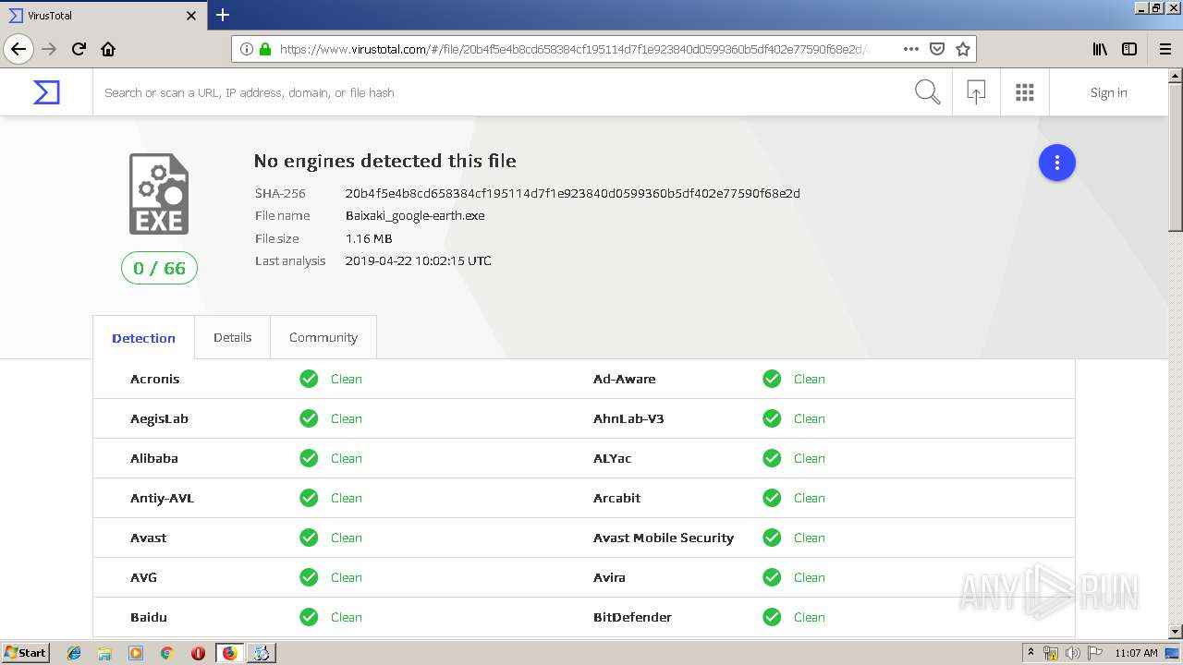
Task: Click the Clean result for BitDefender
Action: pyautogui.click(x=809, y=617)
